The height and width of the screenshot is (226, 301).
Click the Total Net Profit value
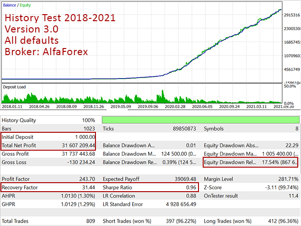click(76, 145)
